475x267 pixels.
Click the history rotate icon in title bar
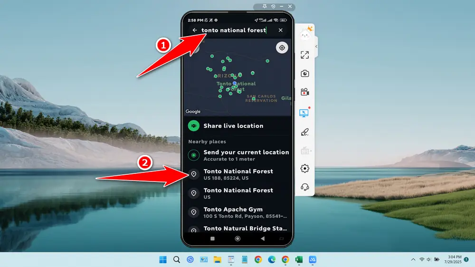[x=273, y=6]
